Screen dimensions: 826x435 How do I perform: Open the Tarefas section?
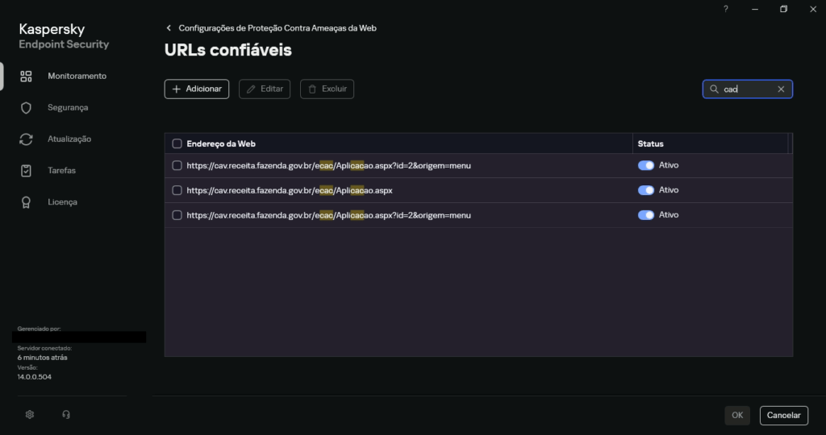tap(61, 171)
